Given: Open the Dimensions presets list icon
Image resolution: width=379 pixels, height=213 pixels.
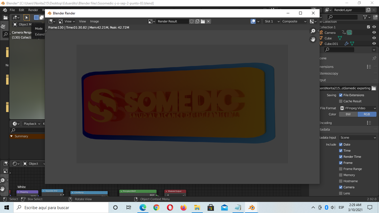Looking at the screenshot, I should point(369,67).
